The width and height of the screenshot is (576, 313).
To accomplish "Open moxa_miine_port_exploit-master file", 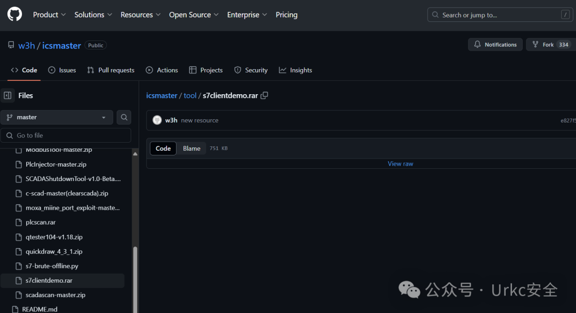I will coord(73,208).
